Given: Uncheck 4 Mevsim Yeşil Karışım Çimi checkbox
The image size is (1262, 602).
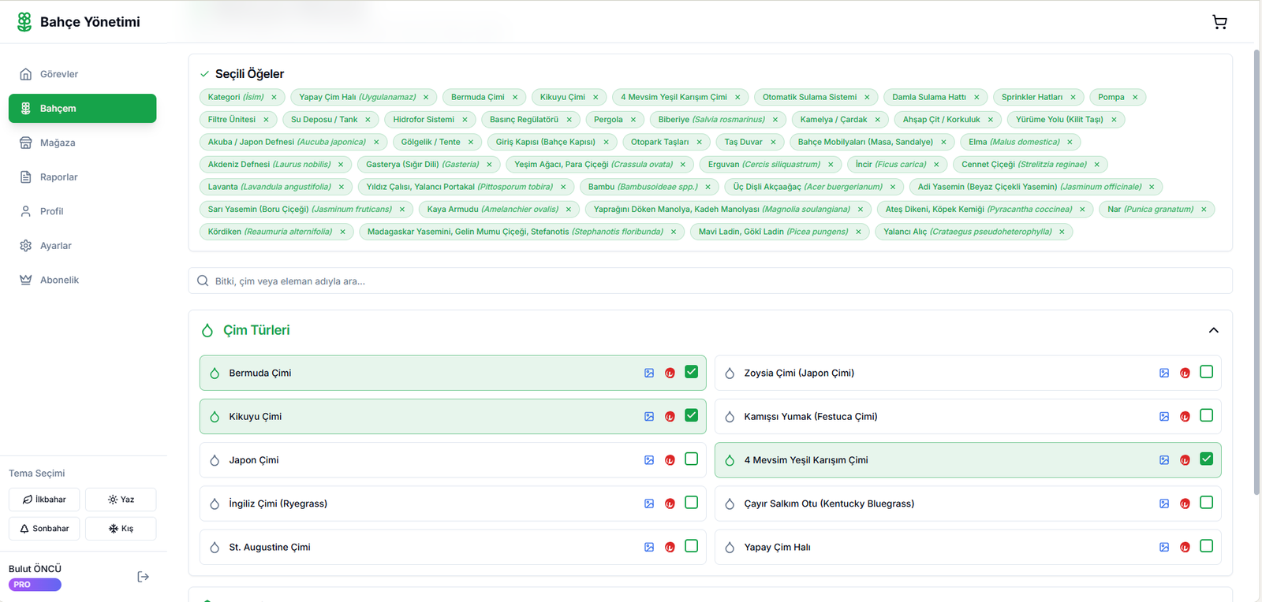Looking at the screenshot, I should [1206, 459].
